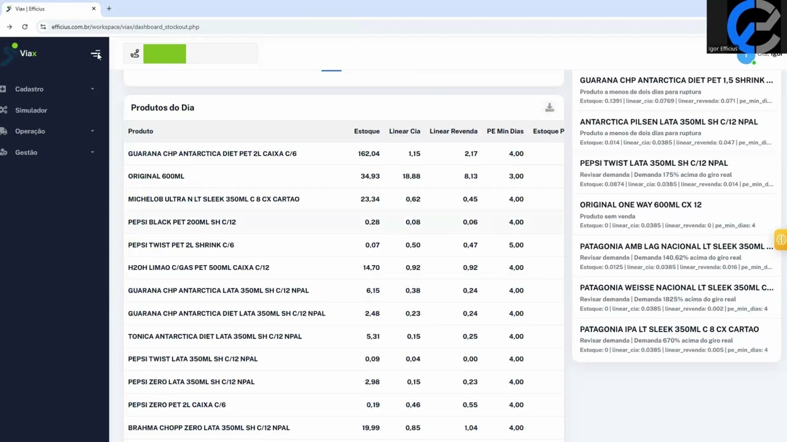The height and width of the screenshot is (442, 787).
Task: Click the Cadastro plus-box icon
Action: click(x=3, y=89)
